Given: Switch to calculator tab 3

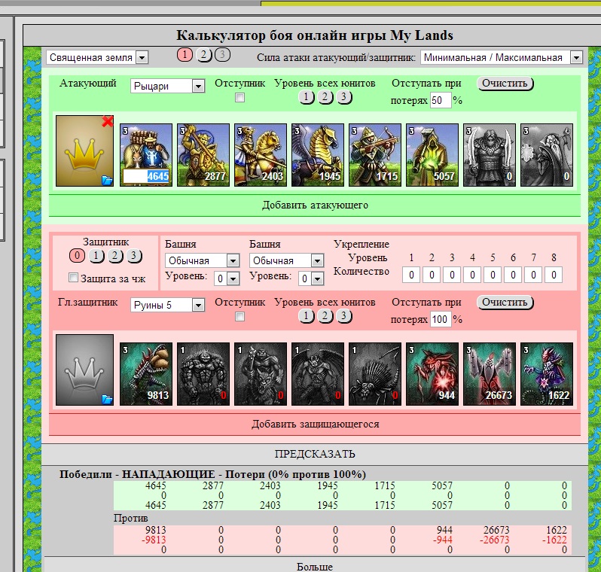Looking at the screenshot, I should point(222,55).
